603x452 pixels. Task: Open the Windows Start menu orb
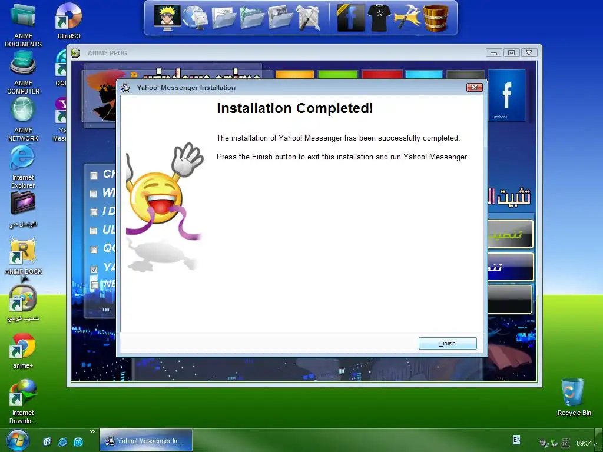[17, 441]
